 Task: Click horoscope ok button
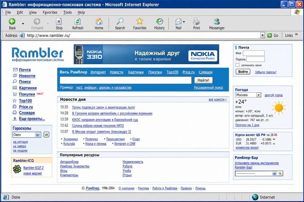46,135
